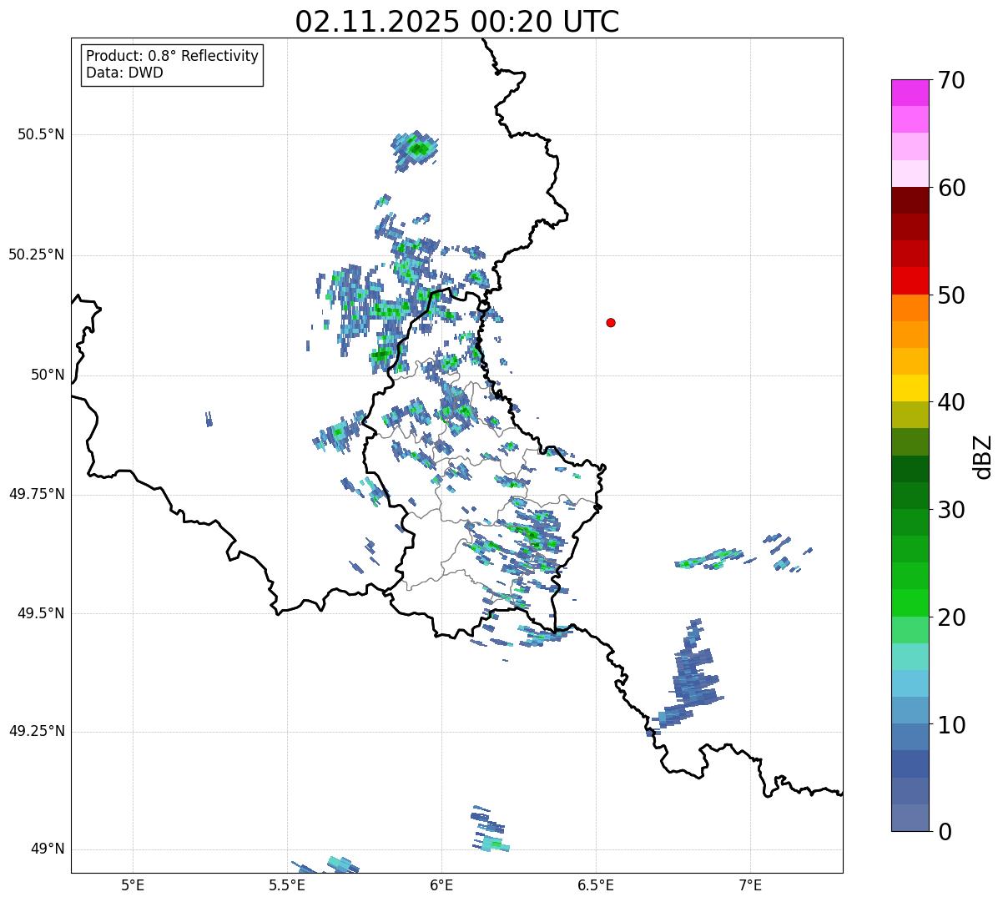Click the '50°N' latitude label
This screenshot has width=1003, height=902.
tap(48, 375)
